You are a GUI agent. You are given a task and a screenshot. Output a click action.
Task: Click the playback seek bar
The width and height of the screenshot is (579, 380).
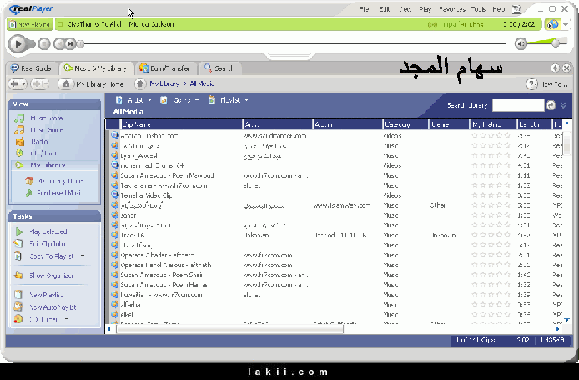click(x=295, y=43)
